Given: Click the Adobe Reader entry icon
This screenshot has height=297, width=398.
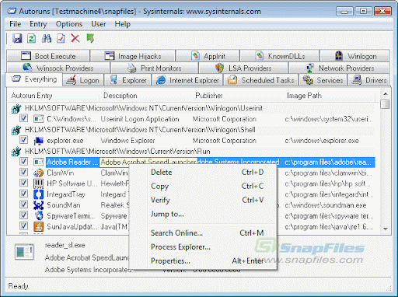Looking at the screenshot, I should pyautogui.click(x=38, y=162).
